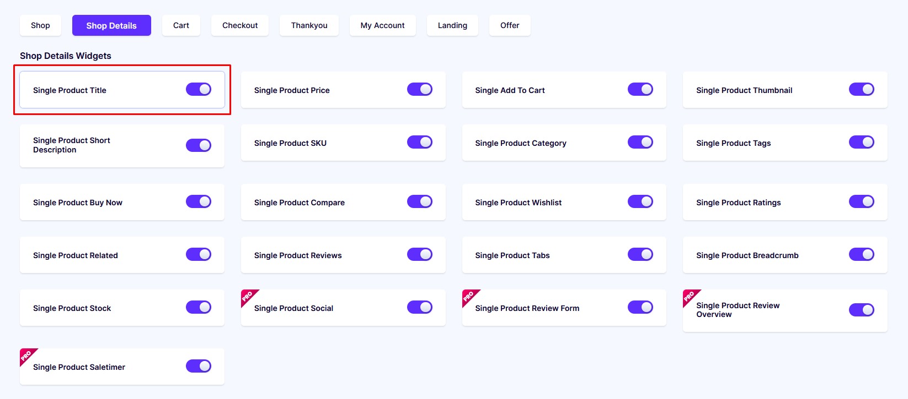Select the Landing tab
This screenshot has width=908, height=399.
[452, 25]
